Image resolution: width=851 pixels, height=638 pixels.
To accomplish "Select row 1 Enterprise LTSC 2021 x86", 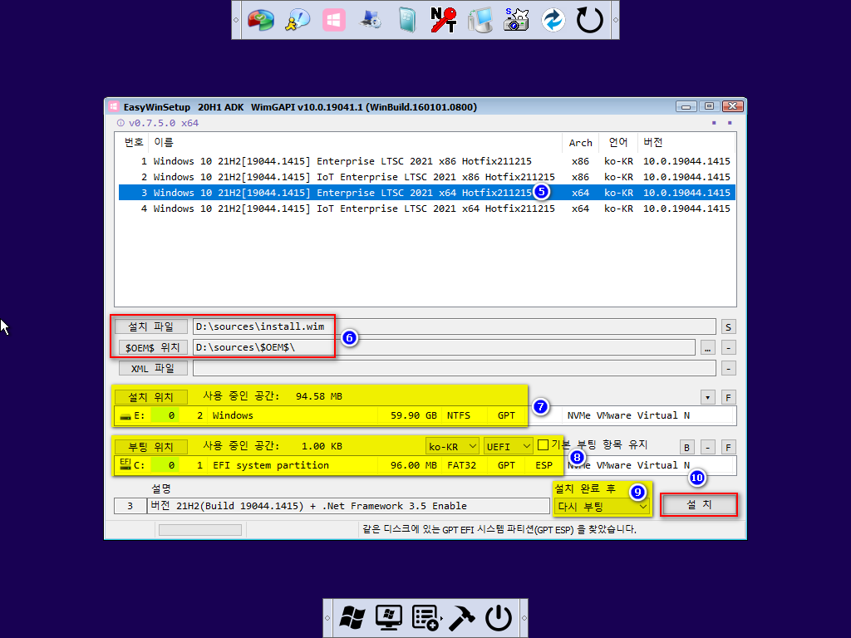I will pyautogui.click(x=427, y=161).
